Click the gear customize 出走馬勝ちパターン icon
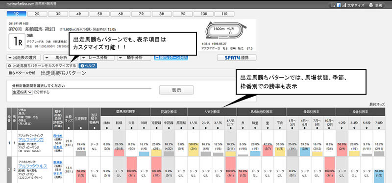392x183 pixels. (x=10, y=66)
